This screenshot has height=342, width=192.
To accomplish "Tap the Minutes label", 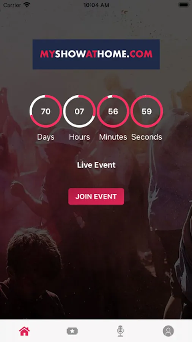I will (x=113, y=137).
